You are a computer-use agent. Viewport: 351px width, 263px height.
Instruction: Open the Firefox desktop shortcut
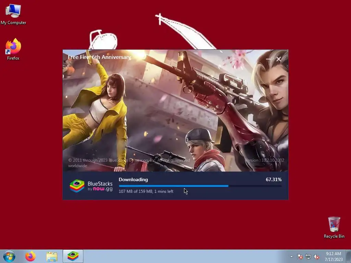pos(13,49)
